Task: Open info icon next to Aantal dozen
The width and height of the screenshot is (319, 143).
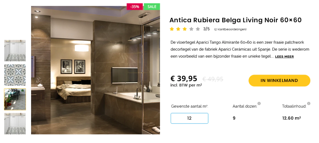Action: click(x=259, y=104)
